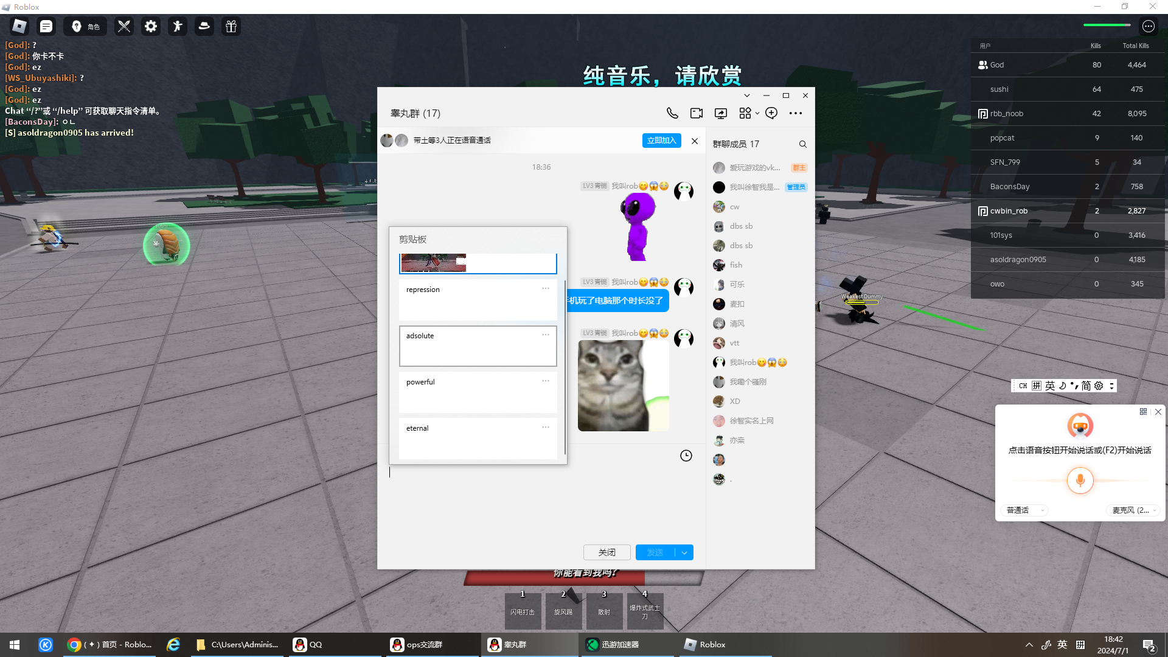Open chat history with the clock icon
1168x657 pixels.
click(686, 456)
